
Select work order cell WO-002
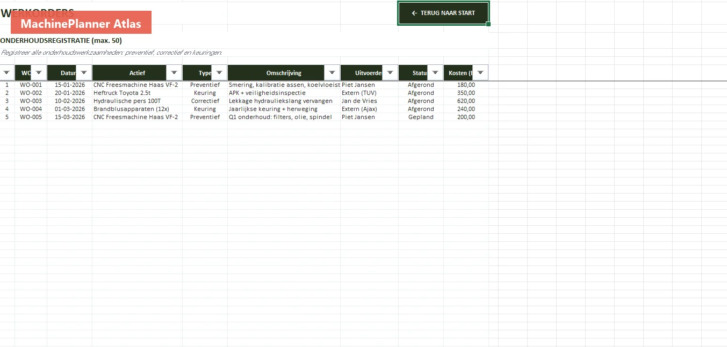(x=31, y=93)
